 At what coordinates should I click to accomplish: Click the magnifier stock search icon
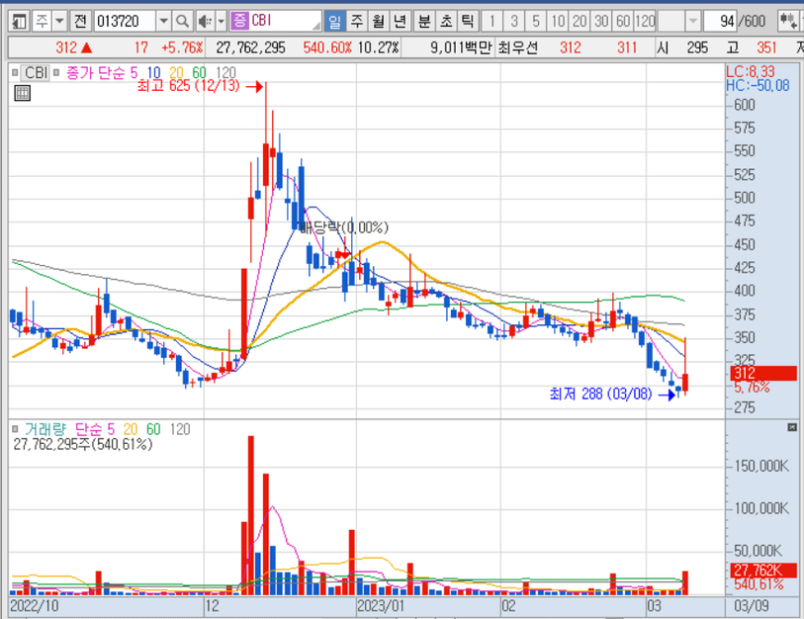[x=182, y=21]
